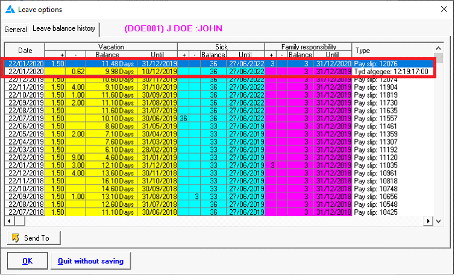Select row with Pay slip: 11730
This screenshot has width=455, height=275.
pyautogui.click(x=219, y=103)
